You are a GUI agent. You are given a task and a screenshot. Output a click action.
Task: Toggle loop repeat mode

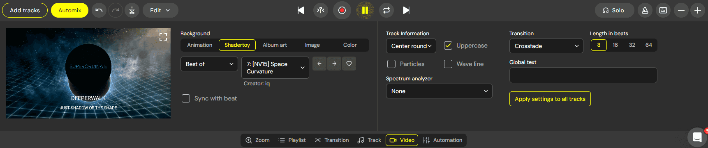(x=386, y=10)
